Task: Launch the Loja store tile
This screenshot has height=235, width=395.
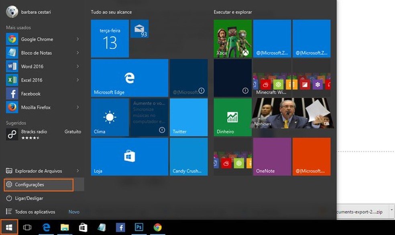Action: 129,156
